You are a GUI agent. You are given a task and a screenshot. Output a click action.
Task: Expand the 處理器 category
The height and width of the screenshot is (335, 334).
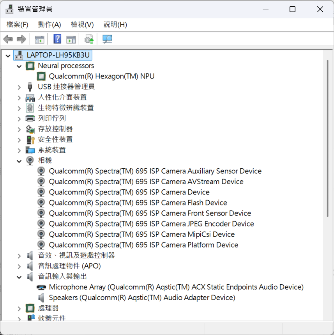point(19,309)
